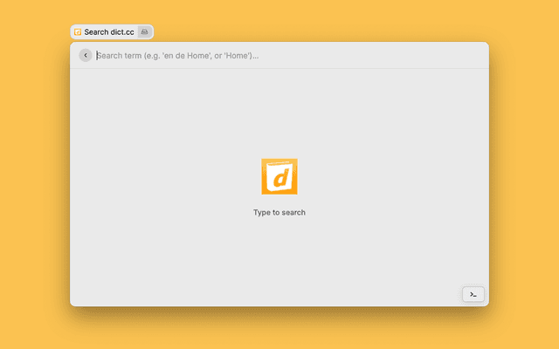This screenshot has width=559, height=349.
Task: Click the small dict.cc icon in title tab
Action: [78, 31]
